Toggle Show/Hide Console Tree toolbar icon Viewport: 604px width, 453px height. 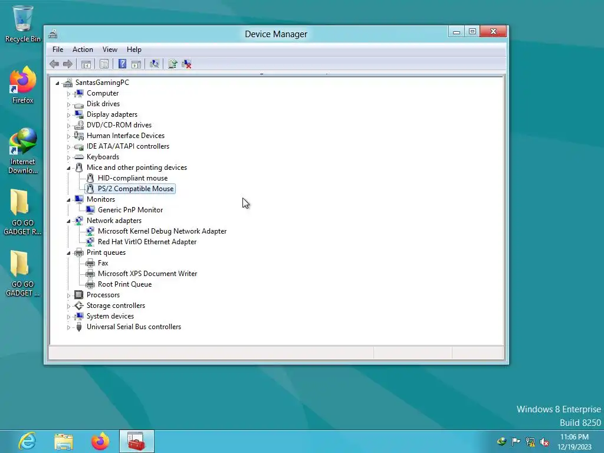tap(86, 64)
